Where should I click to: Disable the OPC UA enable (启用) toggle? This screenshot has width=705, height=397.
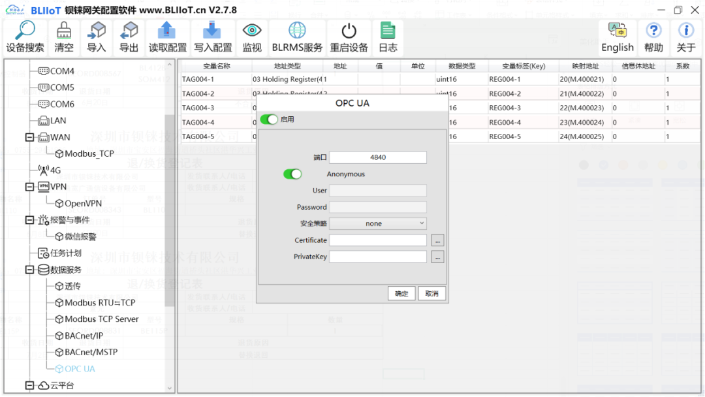coord(269,119)
